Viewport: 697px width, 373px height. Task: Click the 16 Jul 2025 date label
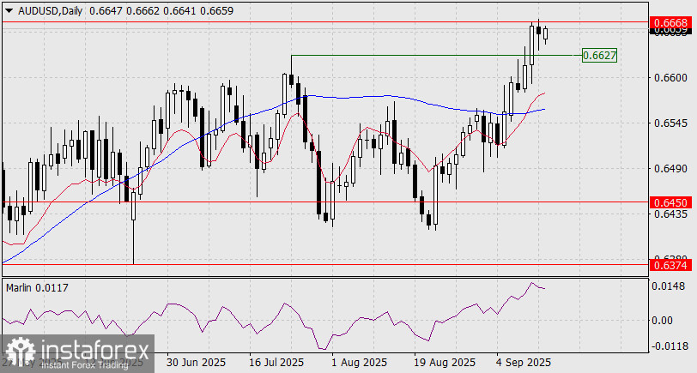pyautogui.click(x=276, y=363)
